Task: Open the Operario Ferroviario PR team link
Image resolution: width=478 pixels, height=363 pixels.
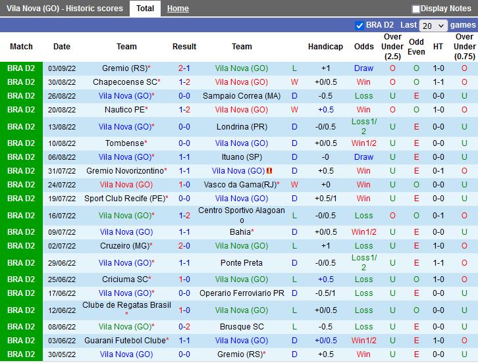Action: coord(242,293)
